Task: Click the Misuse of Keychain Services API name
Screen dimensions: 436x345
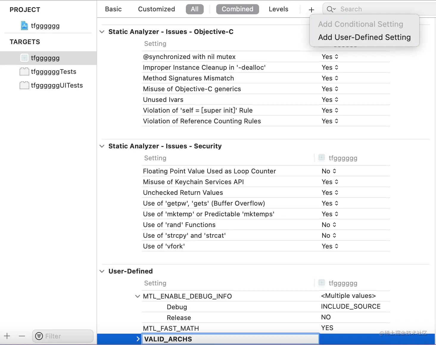Action: 193,182
